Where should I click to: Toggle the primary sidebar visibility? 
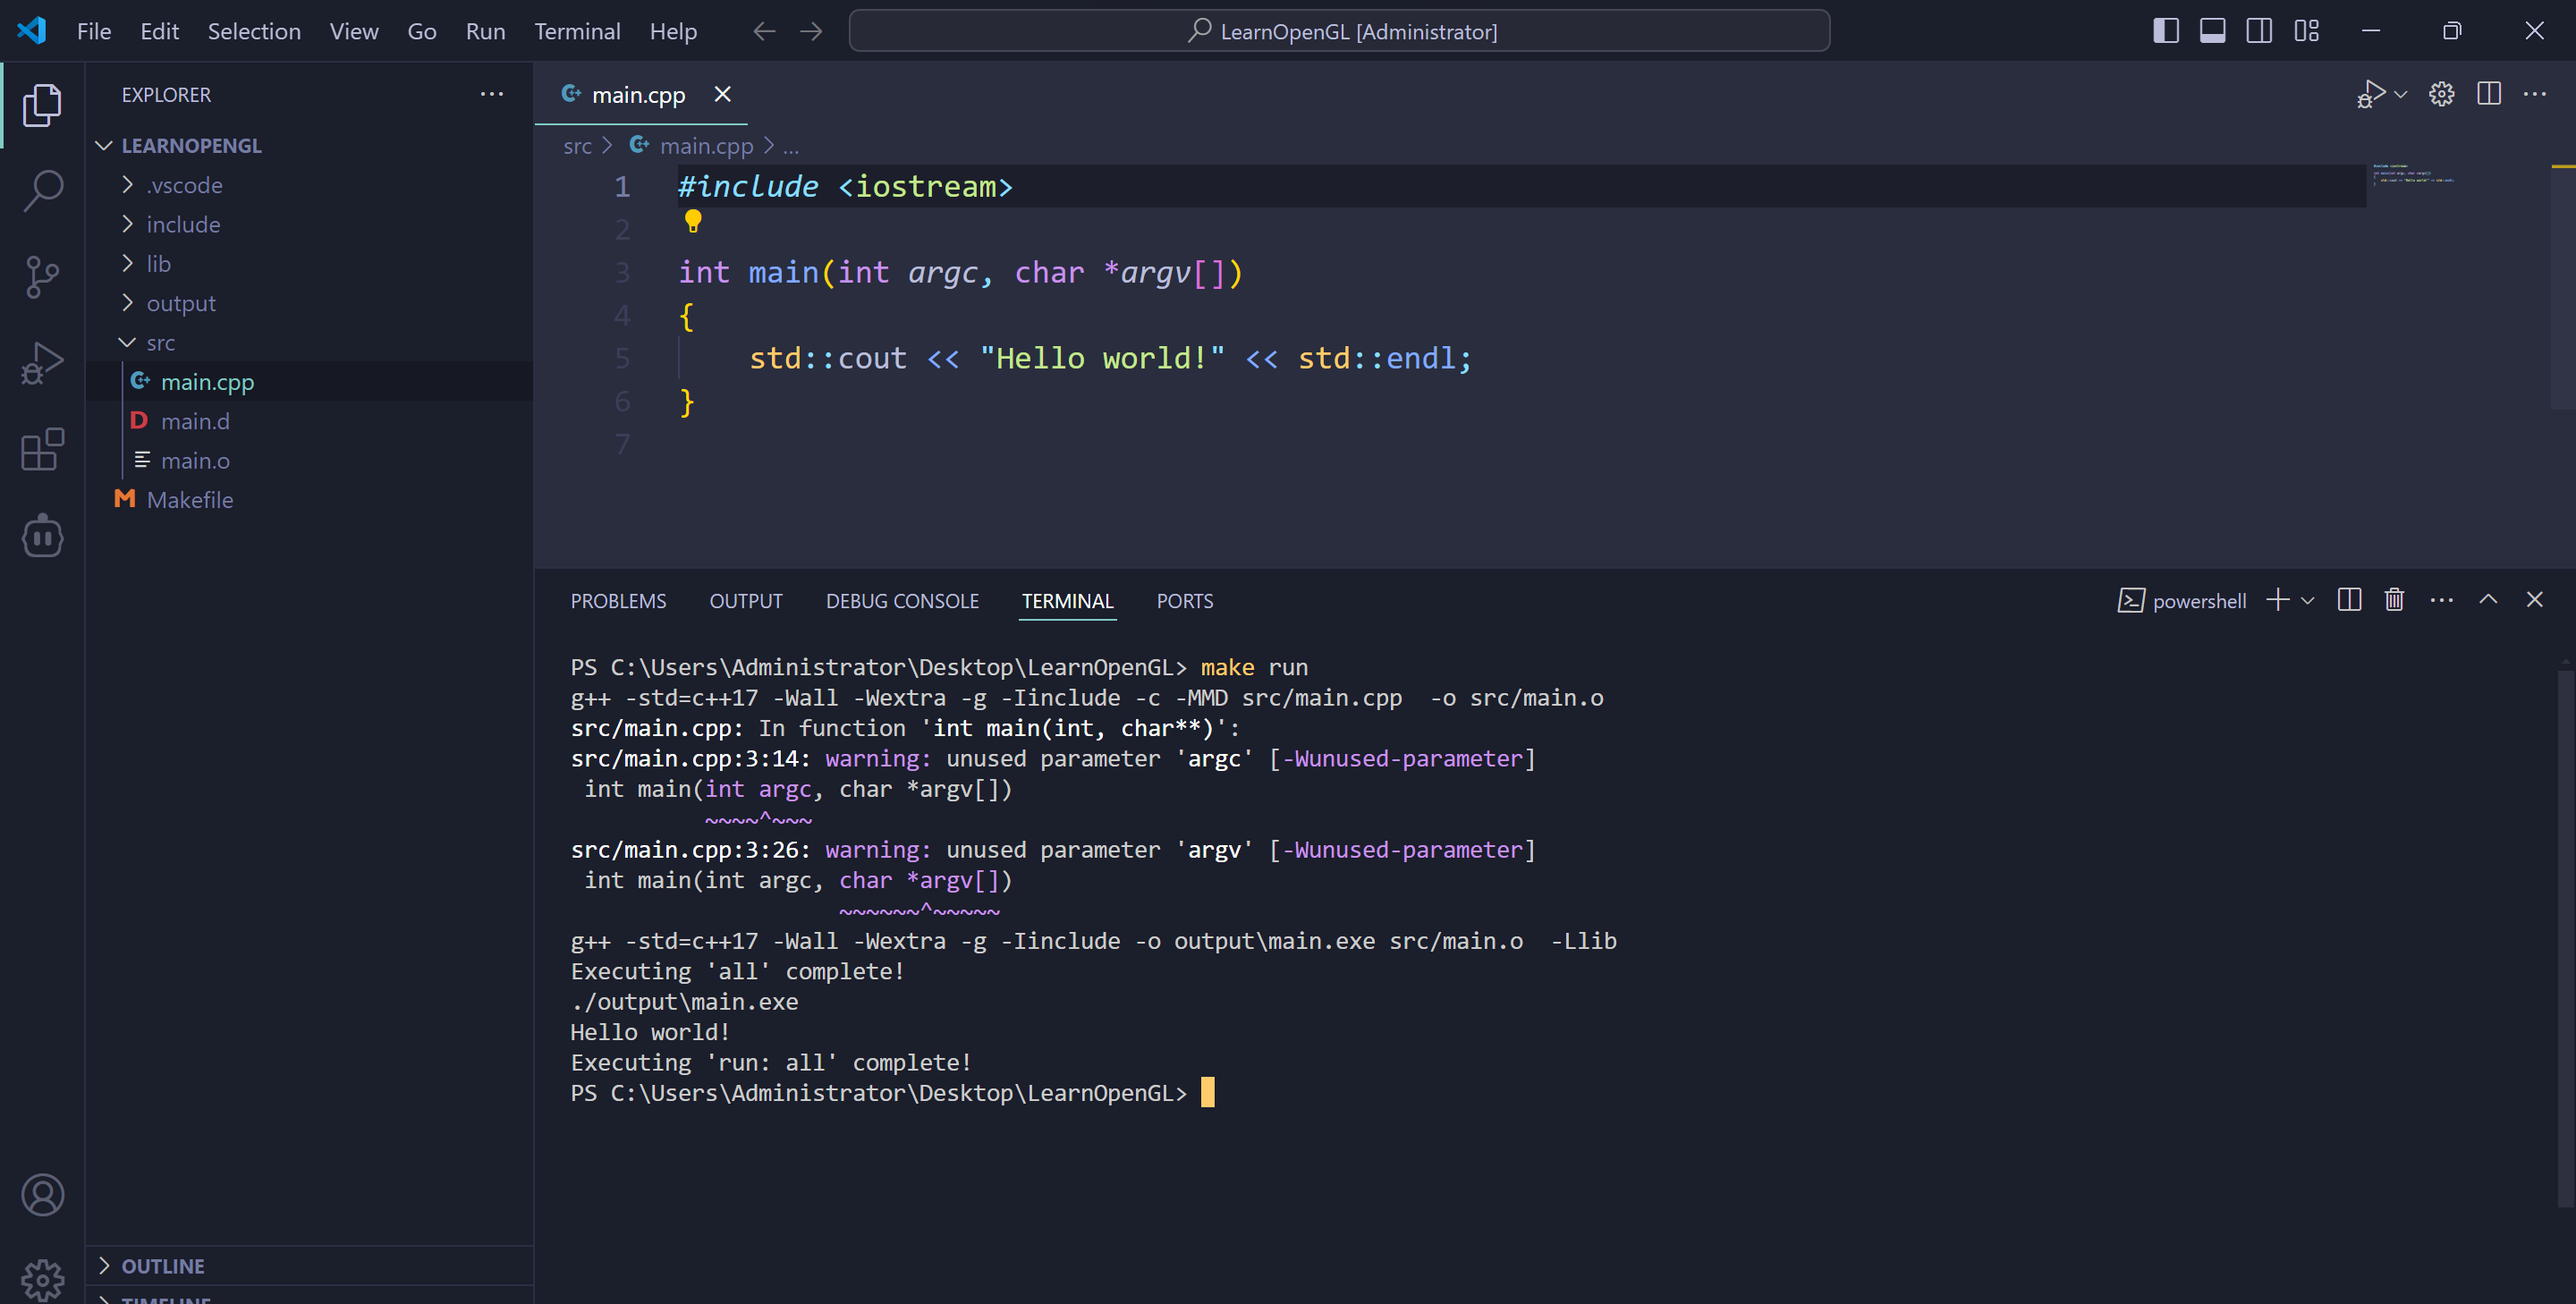[2165, 31]
